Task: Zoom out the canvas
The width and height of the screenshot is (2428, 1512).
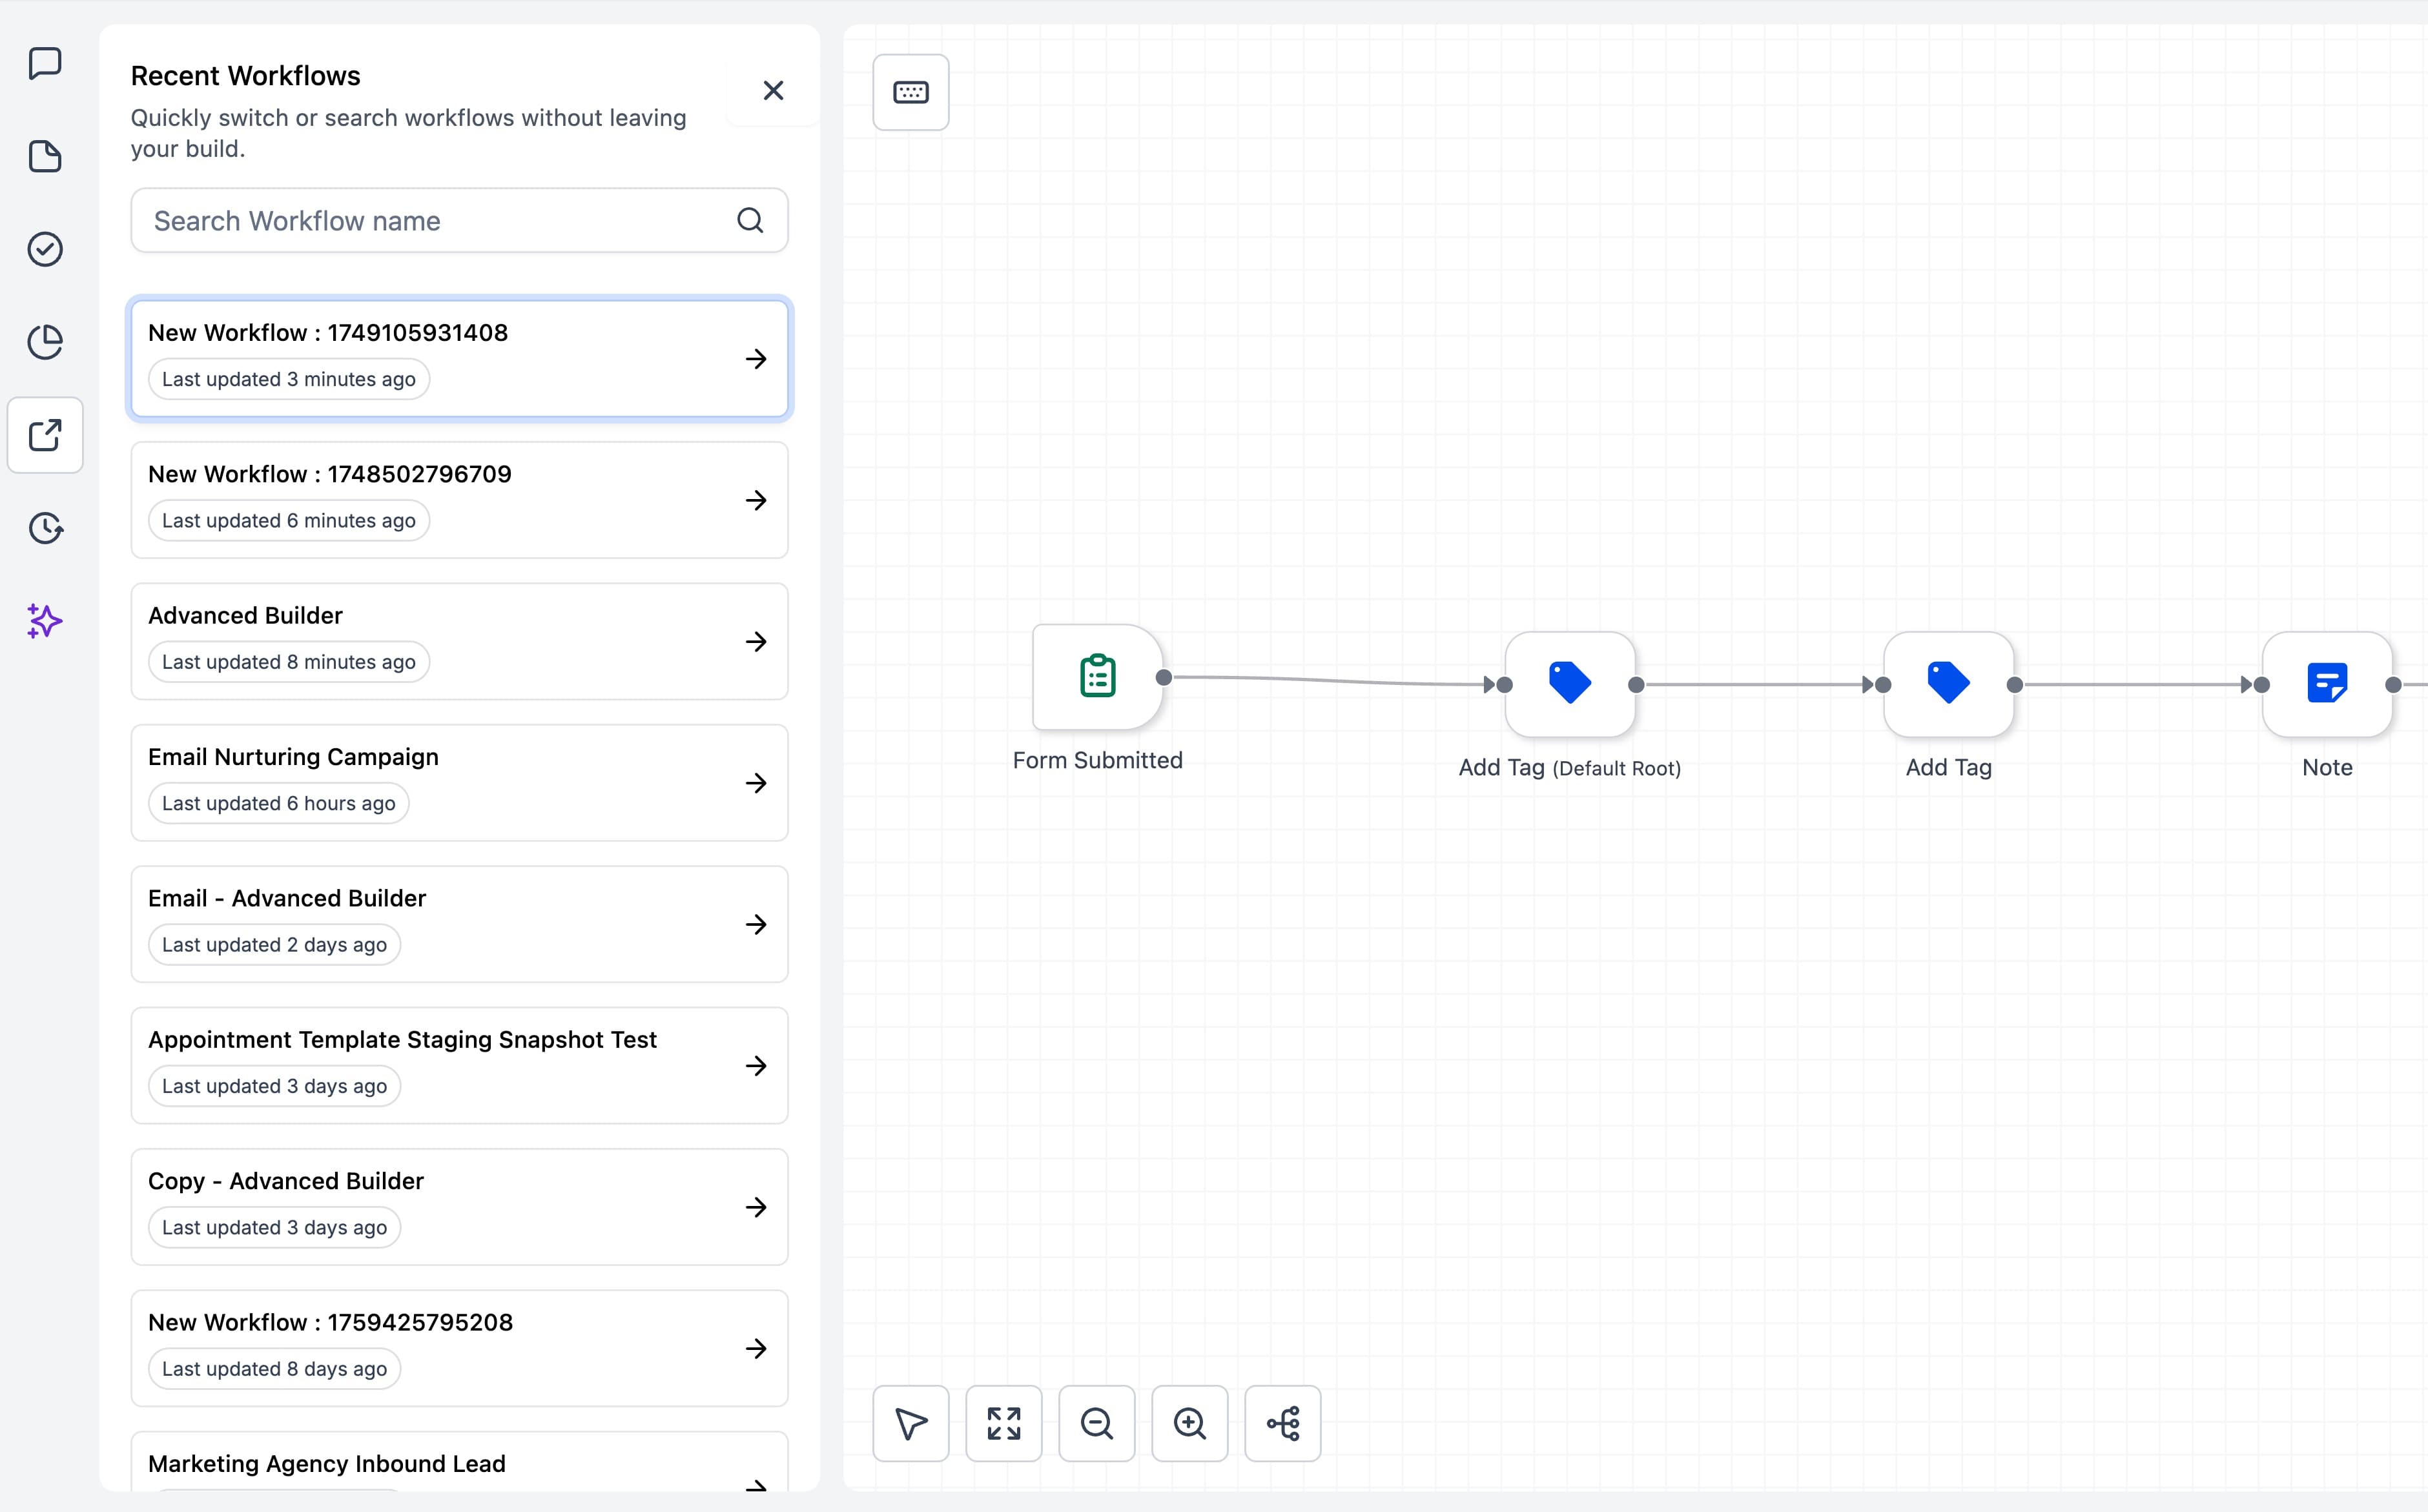Action: 1096,1423
